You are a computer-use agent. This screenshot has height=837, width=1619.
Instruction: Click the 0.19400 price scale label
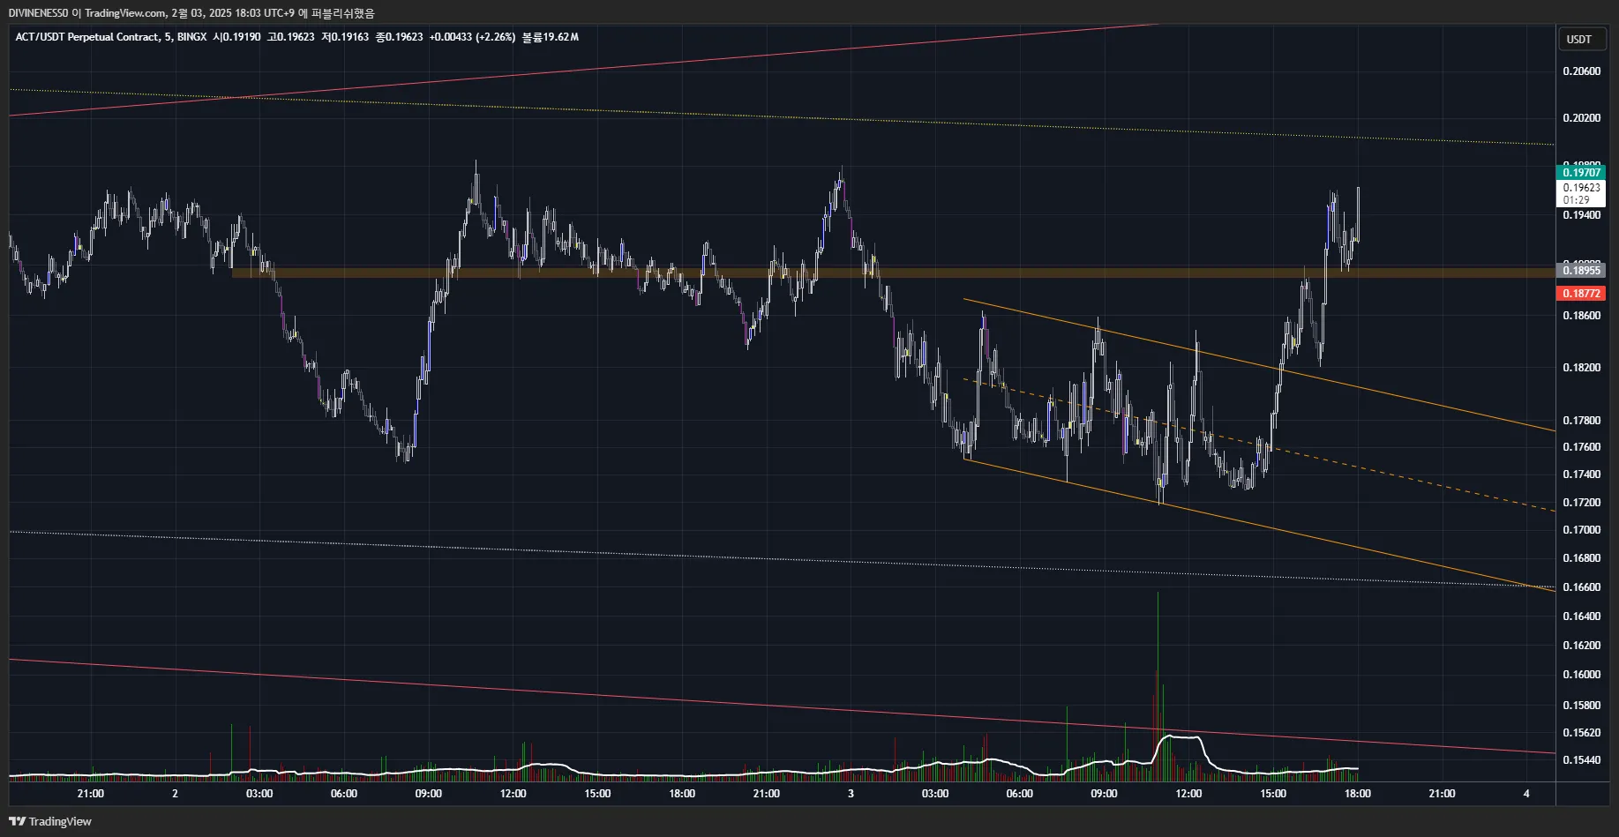[1581, 215]
